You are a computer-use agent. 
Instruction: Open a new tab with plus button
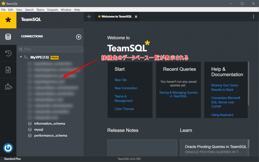click(x=89, y=16)
